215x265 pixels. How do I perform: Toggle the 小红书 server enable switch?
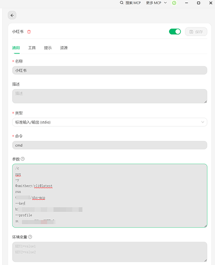[x=175, y=32]
